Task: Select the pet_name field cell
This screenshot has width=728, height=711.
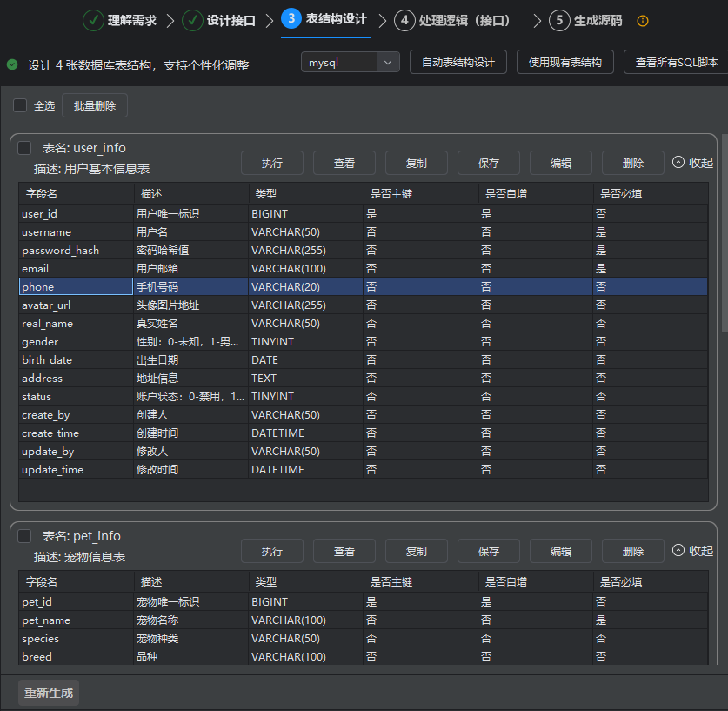Action: pyautogui.click(x=77, y=620)
